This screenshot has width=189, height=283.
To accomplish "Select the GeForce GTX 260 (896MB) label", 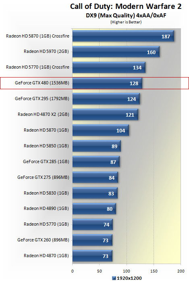I will click(x=43, y=240).
